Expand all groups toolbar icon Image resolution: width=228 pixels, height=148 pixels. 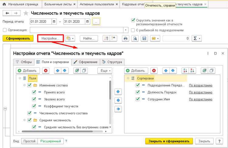(x=106, y=38)
